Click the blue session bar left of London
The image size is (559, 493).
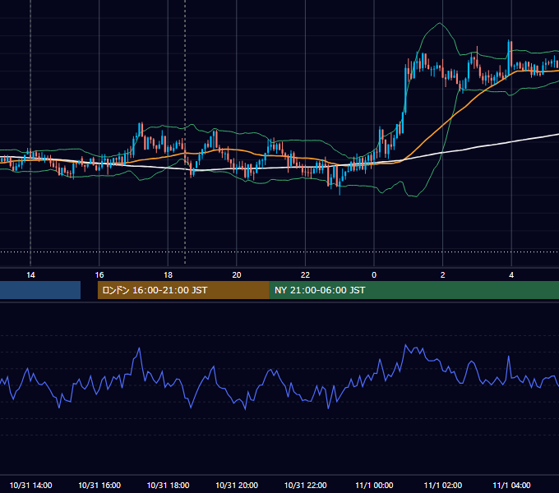point(40,290)
